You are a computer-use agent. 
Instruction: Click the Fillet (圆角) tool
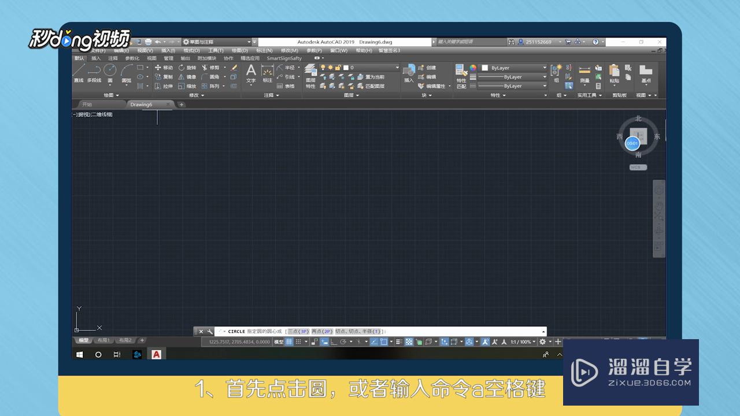[210, 77]
